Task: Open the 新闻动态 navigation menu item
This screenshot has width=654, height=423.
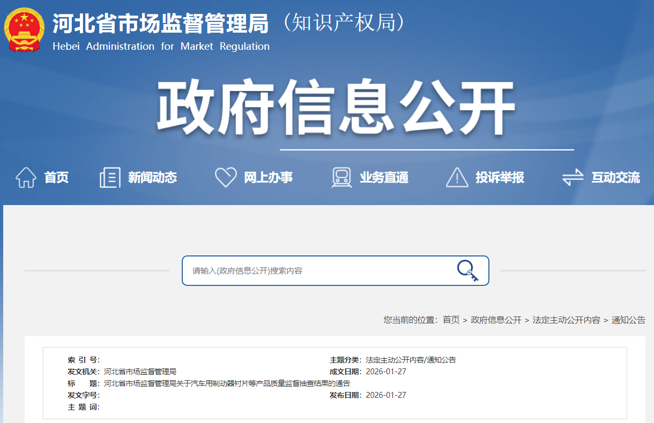Action: 152,177
